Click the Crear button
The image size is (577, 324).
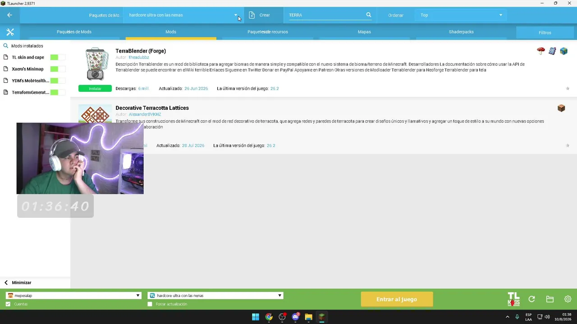point(265,15)
